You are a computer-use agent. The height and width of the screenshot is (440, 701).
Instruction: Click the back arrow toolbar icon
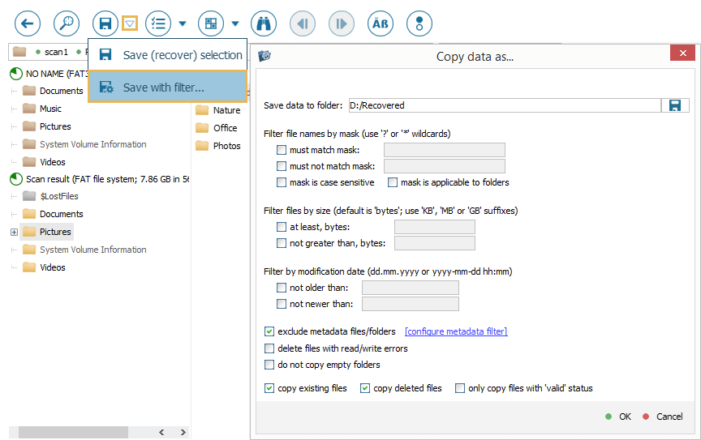28,23
